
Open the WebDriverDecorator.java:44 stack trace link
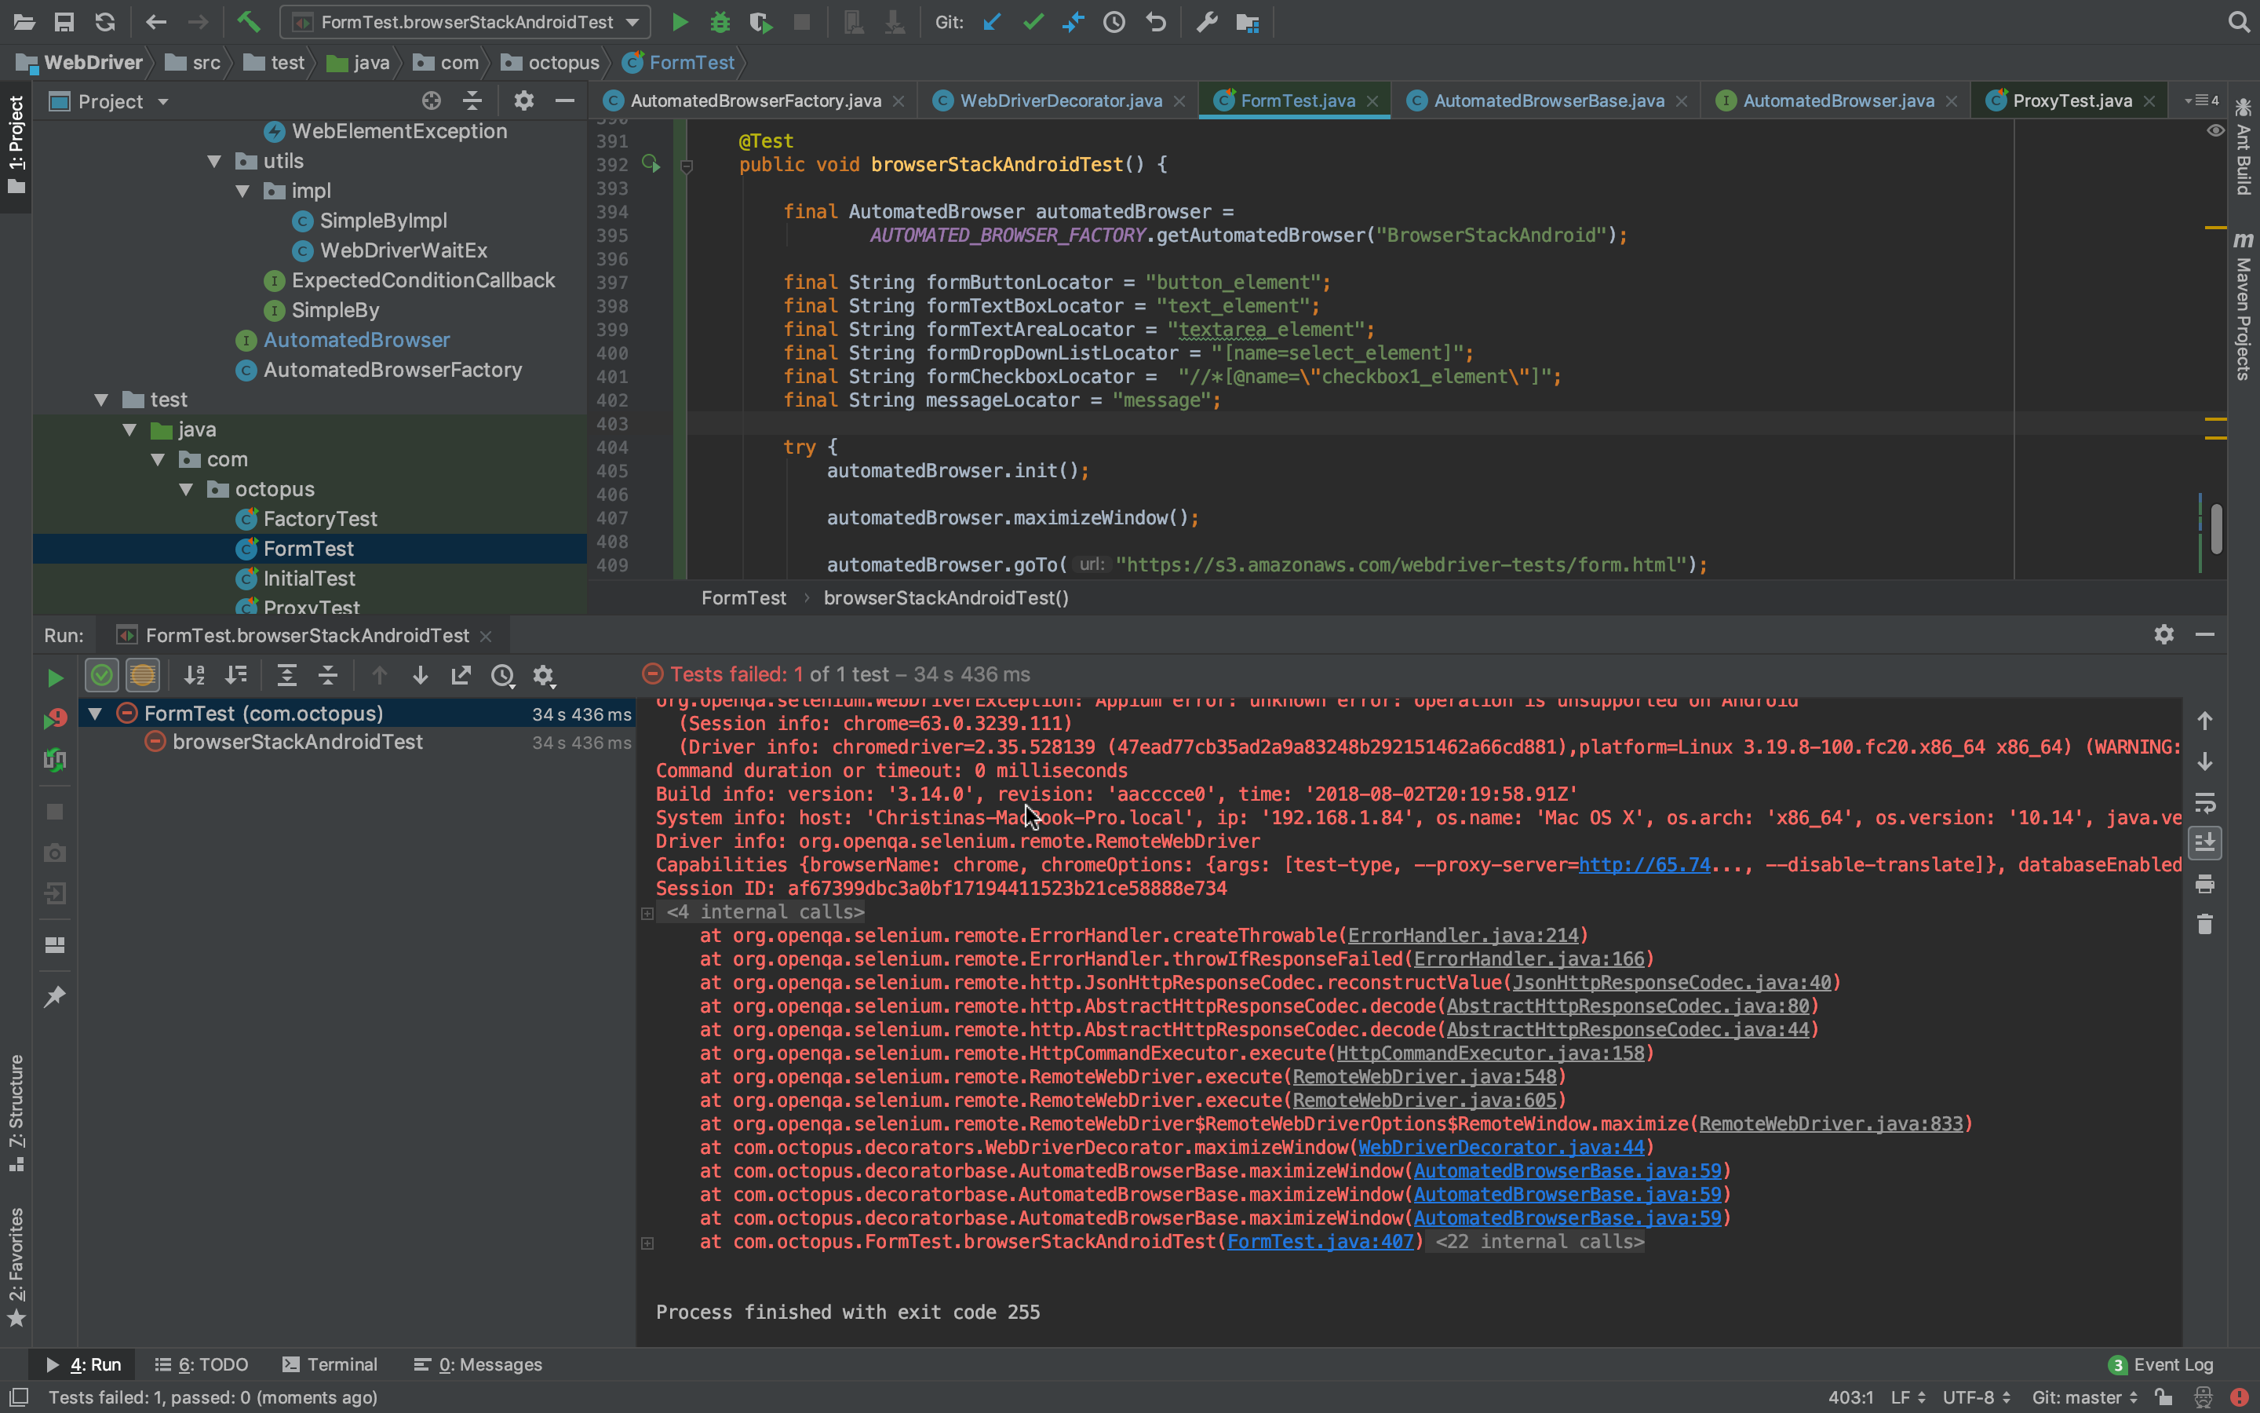1500,1148
